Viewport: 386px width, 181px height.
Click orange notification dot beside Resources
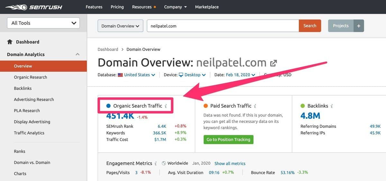[x=155, y=7]
